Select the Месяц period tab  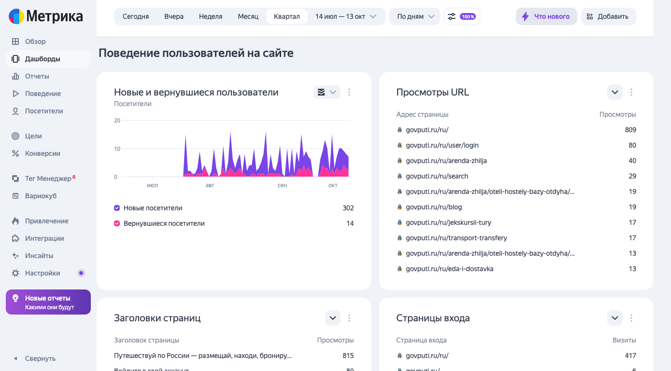pyautogui.click(x=248, y=16)
